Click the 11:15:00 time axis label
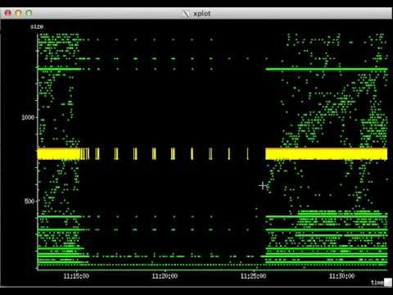This screenshot has height=295, width=393. [x=76, y=276]
